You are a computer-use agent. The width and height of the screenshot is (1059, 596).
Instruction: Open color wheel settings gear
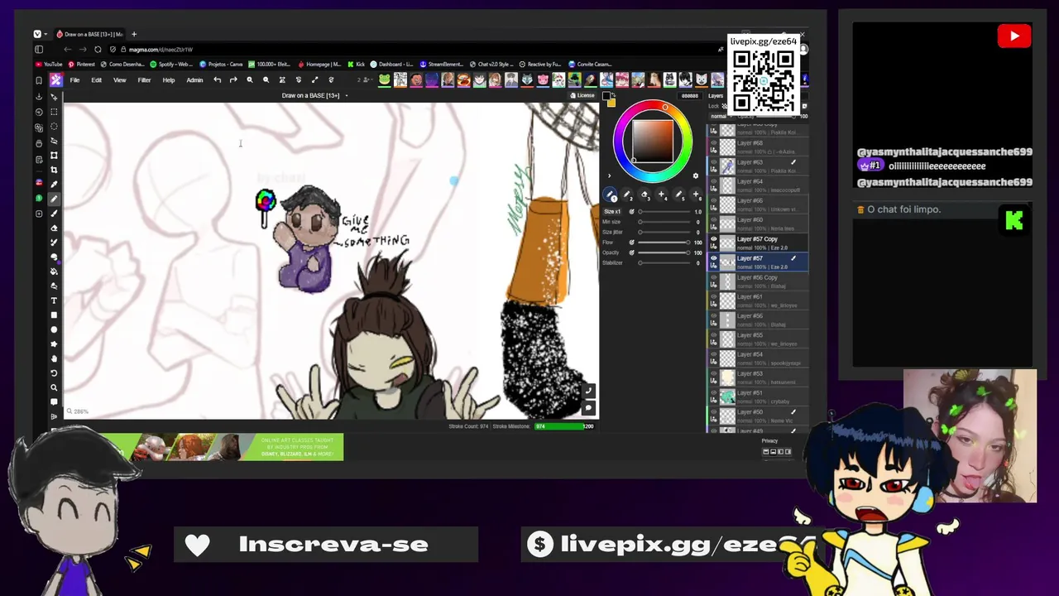[x=695, y=175]
